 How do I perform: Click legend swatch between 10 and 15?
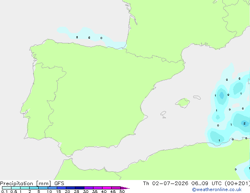tap(52, 188)
